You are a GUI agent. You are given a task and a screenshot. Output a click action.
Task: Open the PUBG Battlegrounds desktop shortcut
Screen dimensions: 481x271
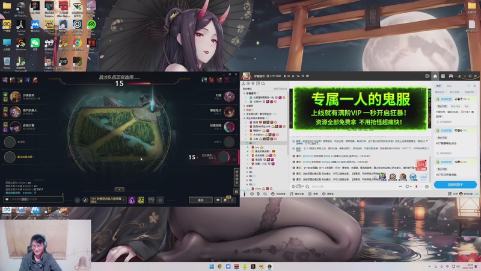click(x=20, y=7)
